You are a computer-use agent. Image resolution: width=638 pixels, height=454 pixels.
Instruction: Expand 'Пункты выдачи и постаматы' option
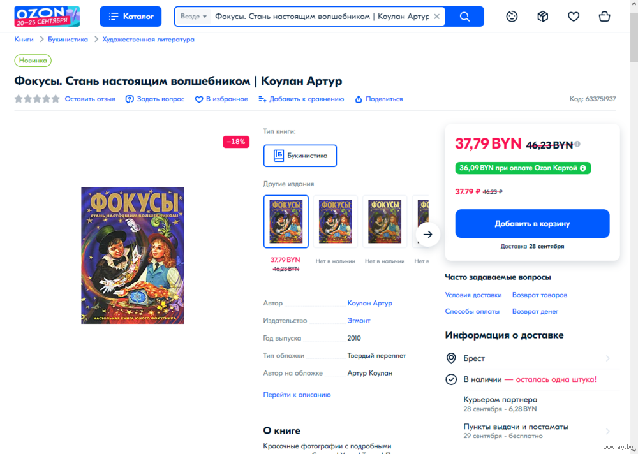click(533, 431)
